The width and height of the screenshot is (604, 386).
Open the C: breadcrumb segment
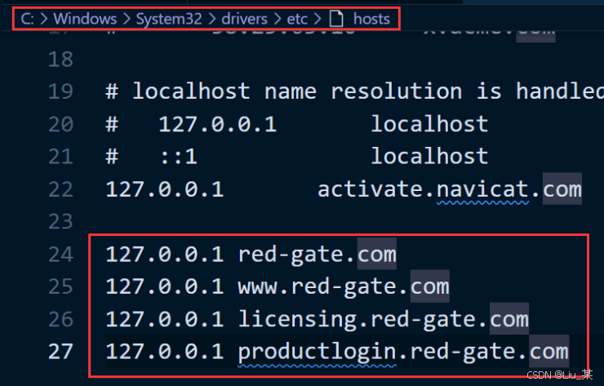click(27, 18)
